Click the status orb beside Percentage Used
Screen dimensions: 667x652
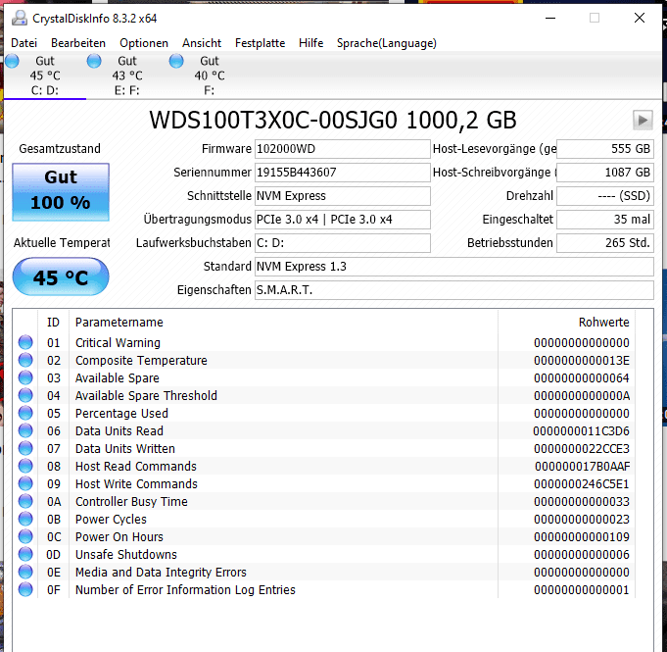(25, 413)
